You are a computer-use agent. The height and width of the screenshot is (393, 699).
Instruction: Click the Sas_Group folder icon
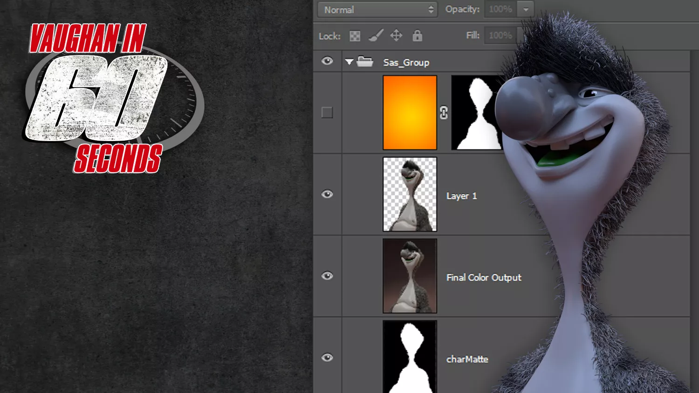[365, 62]
